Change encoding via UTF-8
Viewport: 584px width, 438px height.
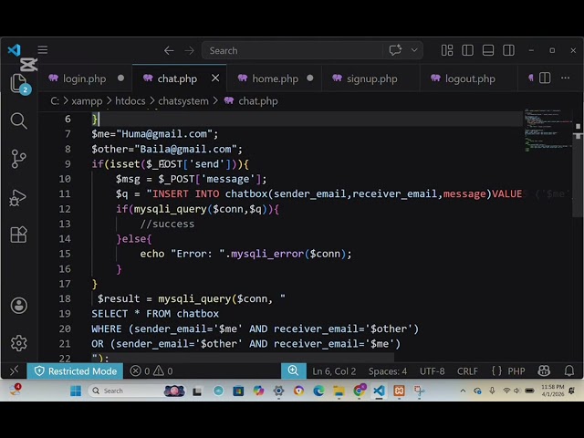(432, 371)
